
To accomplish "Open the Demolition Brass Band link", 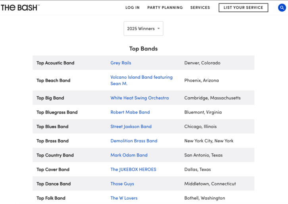I will coord(134,141).
